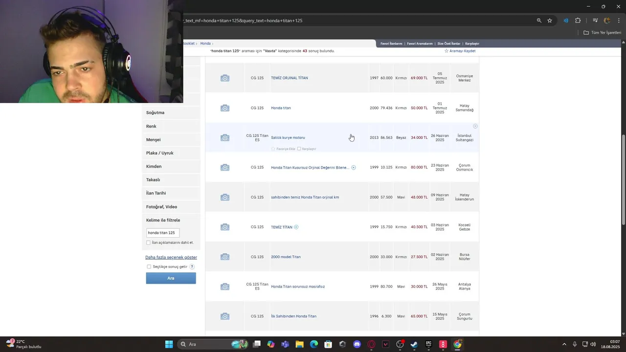
Task: Expand the Kimden filter
Action: (171, 166)
